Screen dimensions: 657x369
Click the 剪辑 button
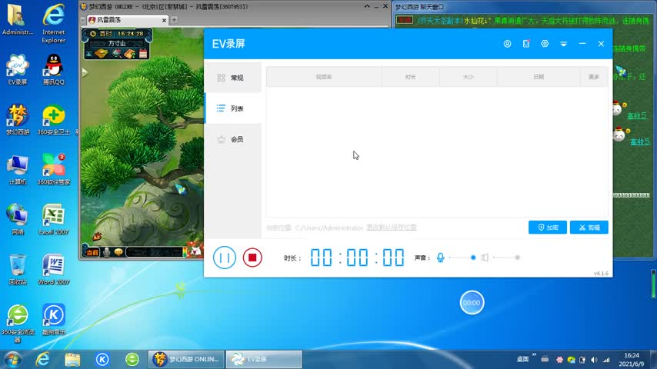point(589,228)
